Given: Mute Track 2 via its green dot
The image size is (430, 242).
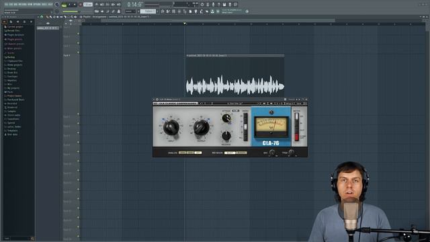Looking at the screenshot, I should pyautogui.click(x=78, y=43).
